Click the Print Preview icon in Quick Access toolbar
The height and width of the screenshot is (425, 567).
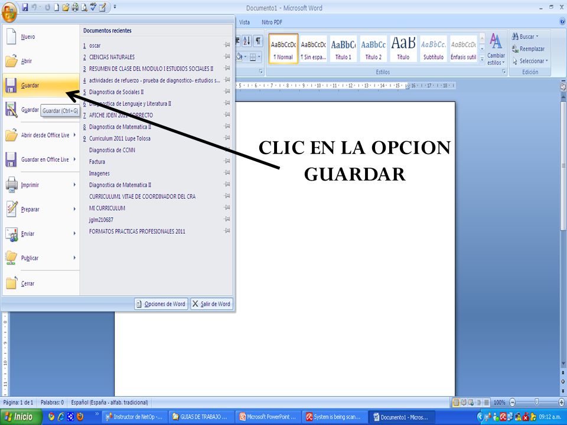click(84, 7)
